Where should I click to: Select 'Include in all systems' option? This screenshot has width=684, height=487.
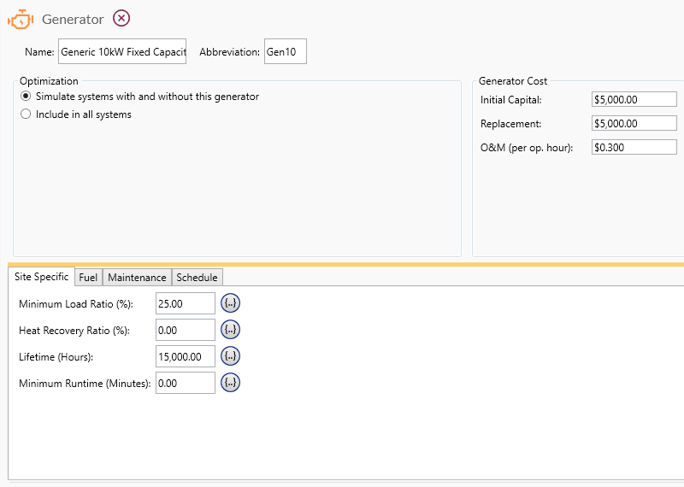click(x=26, y=114)
